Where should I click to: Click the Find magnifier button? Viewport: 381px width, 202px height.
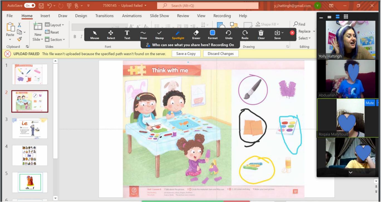tap(299, 24)
